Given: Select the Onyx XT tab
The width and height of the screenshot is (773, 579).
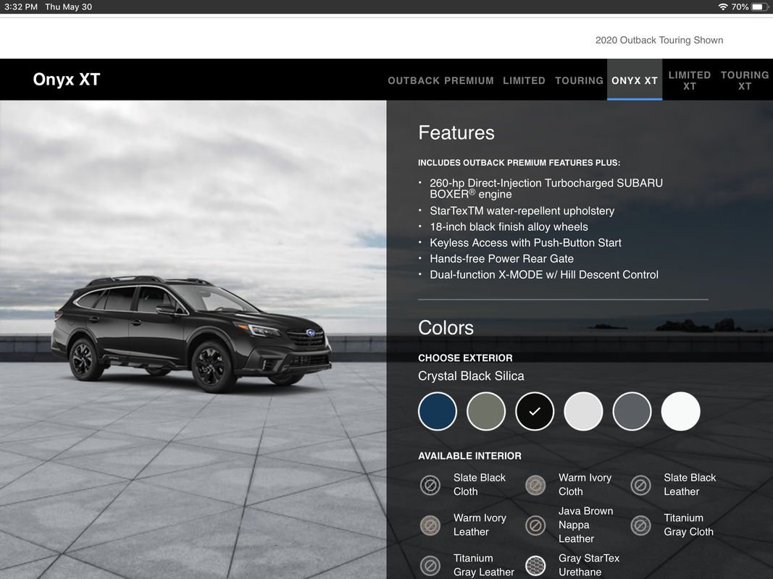Looking at the screenshot, I should coord(635,80).
